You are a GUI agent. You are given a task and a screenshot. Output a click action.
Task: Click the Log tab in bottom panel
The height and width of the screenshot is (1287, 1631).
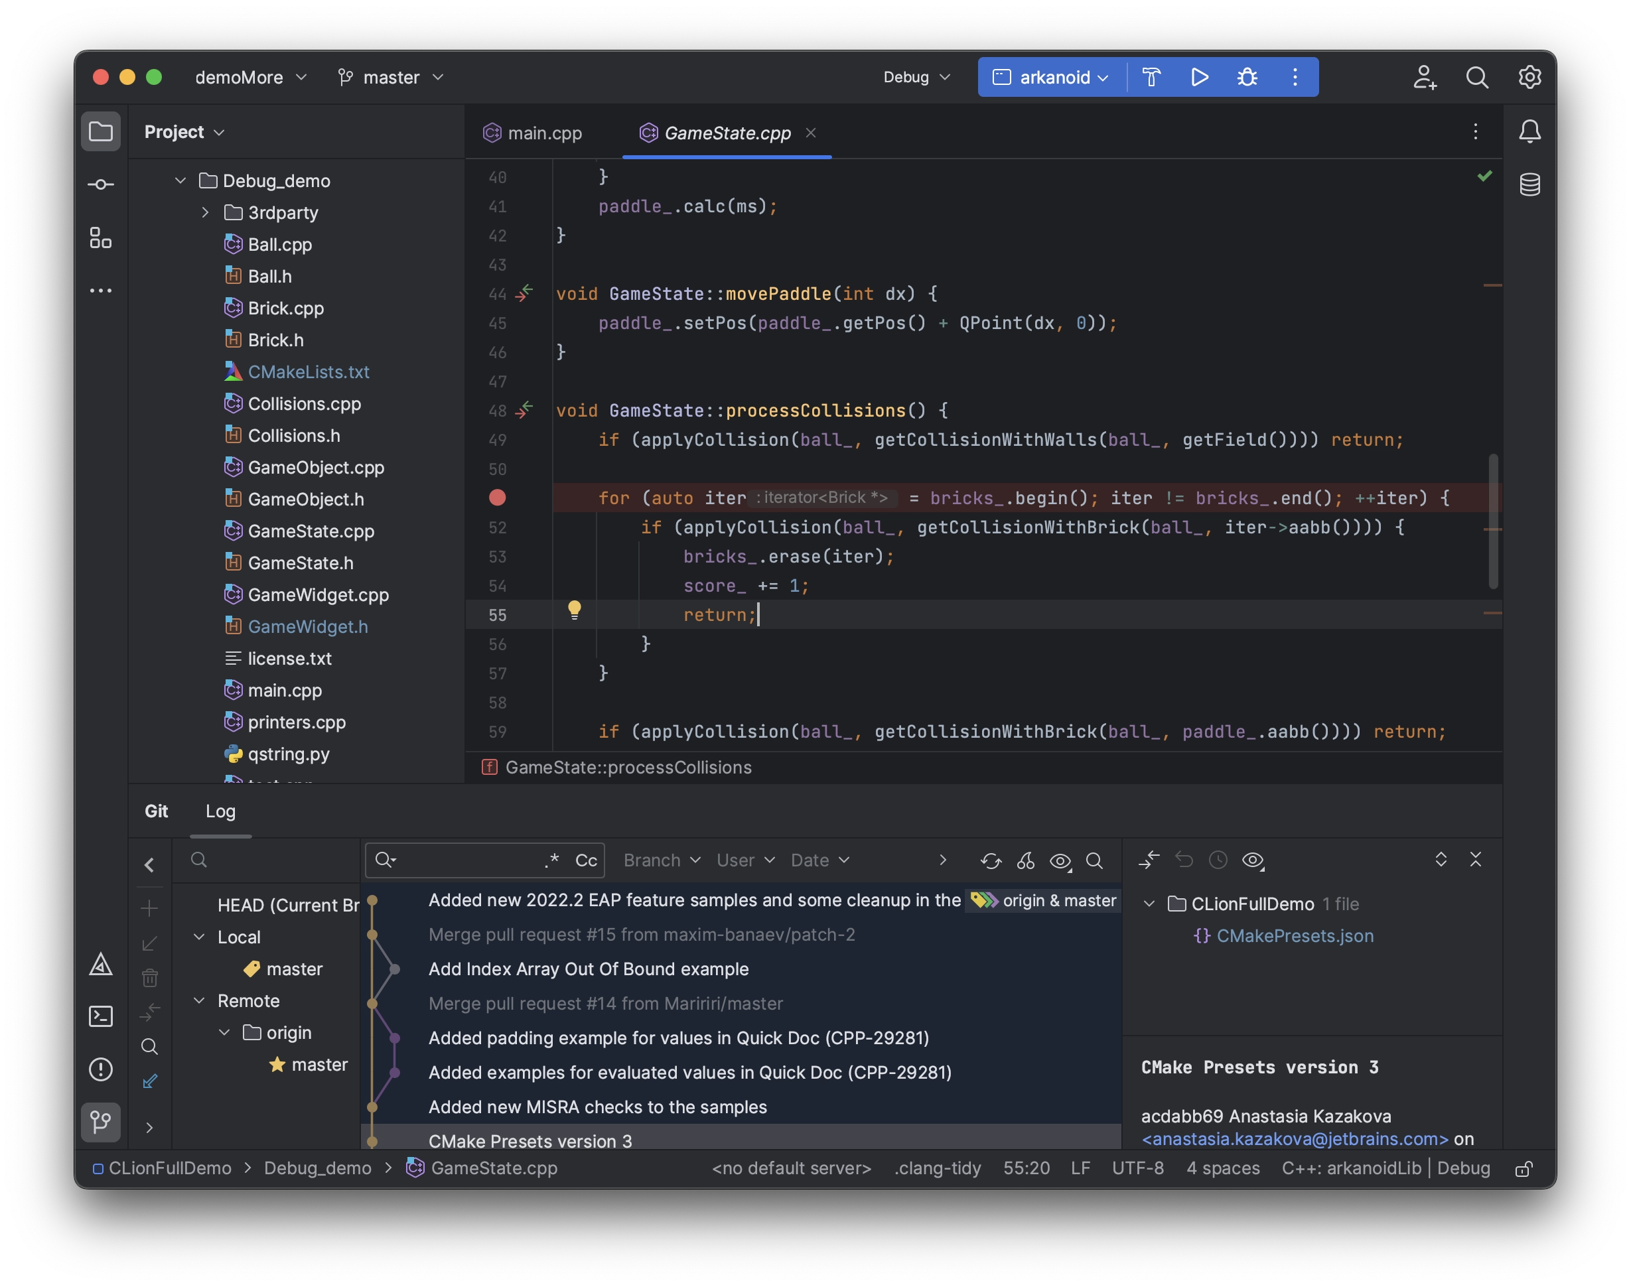221,809
